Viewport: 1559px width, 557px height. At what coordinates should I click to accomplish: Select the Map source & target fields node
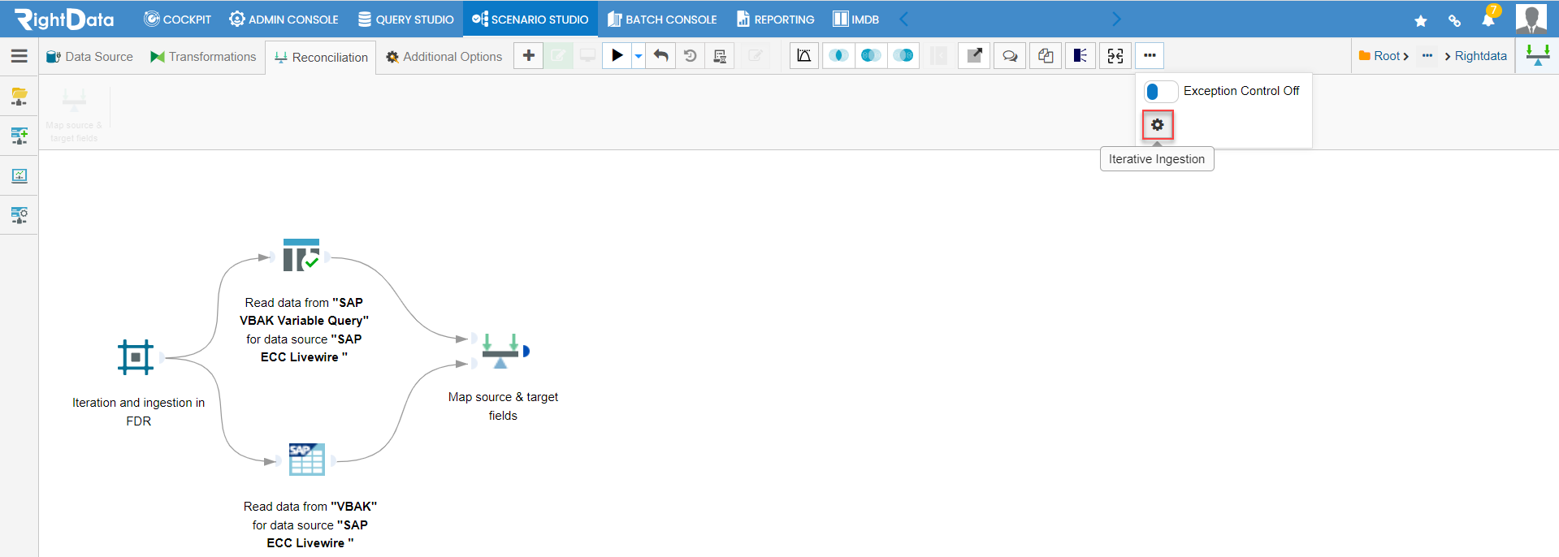(x=500, y=351)
